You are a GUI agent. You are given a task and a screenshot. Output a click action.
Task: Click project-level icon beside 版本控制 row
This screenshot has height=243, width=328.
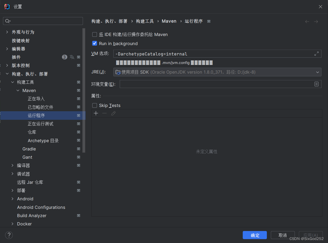(x=79, y=65)
